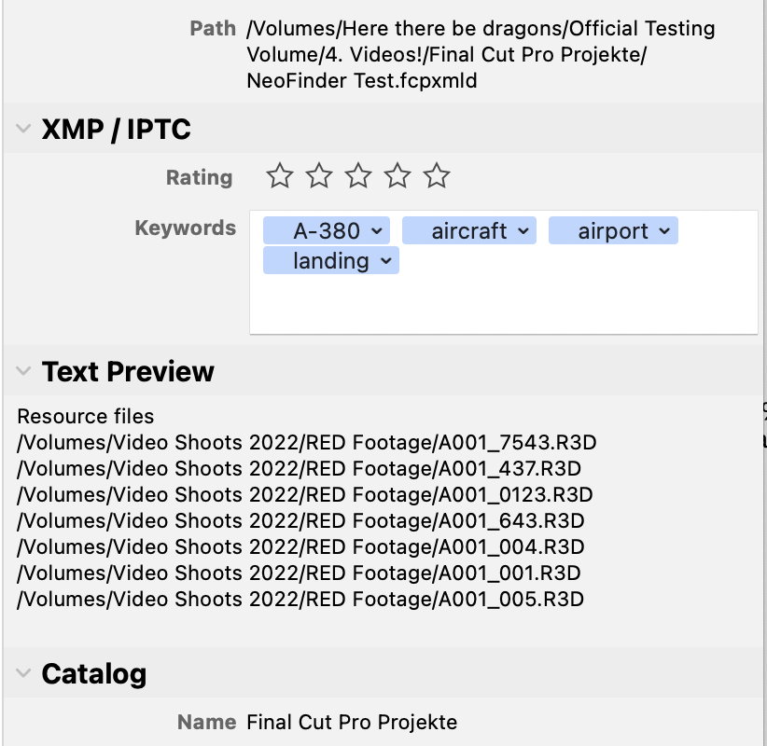Click the NeoFinder Test.fcpxmld path text
767x746 pixels.
click(x=361, y=81)
